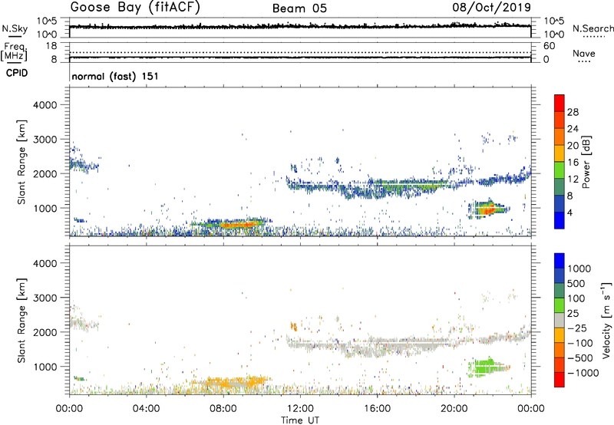Screen dimensions: 614x425
Task: Click the 'Slant Range [km]' label of velocity panel
Action: tap(21, 321)
